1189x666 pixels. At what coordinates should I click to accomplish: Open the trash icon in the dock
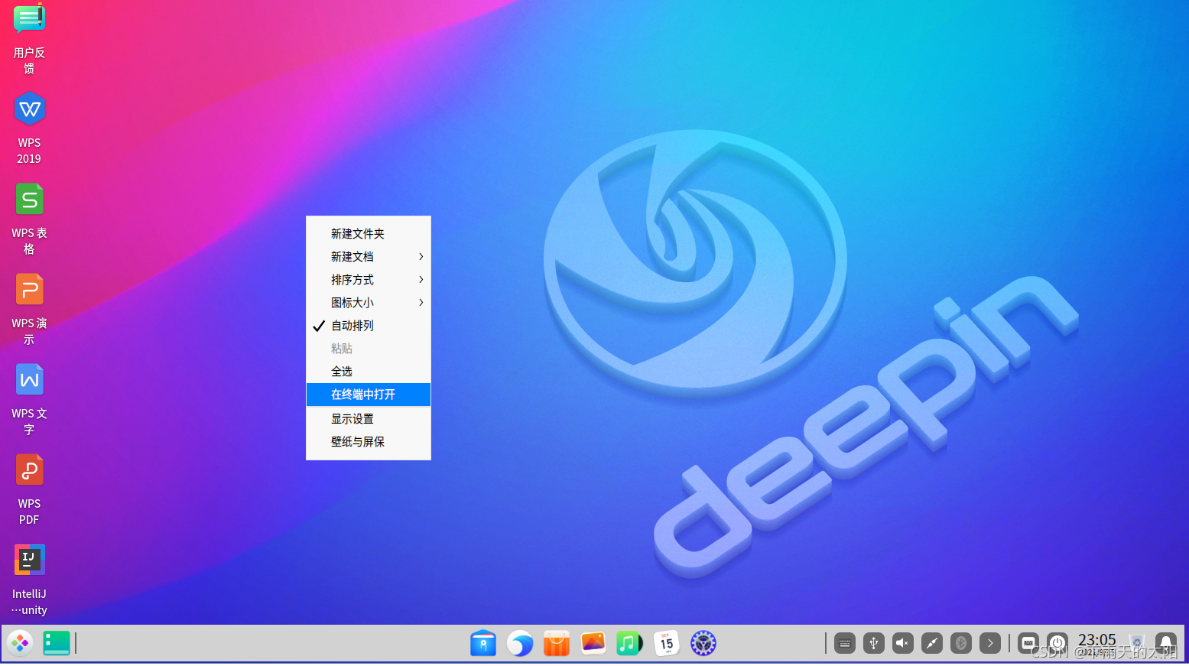[1137, 643]
